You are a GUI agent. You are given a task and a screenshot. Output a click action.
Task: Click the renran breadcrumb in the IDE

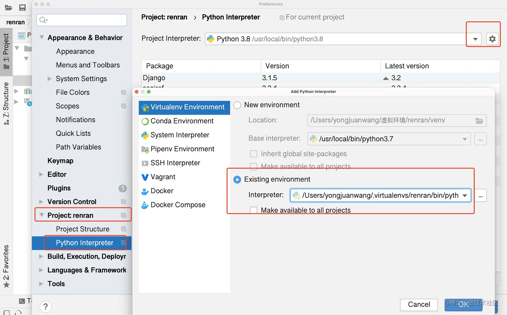[x=15, y=22]
